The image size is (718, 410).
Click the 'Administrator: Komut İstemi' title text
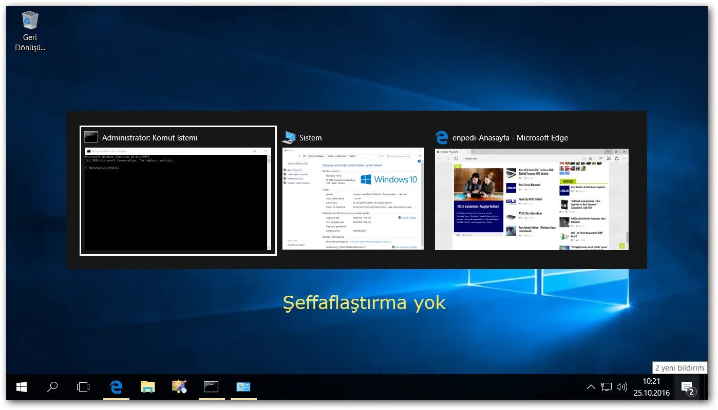tap(149, 138)
